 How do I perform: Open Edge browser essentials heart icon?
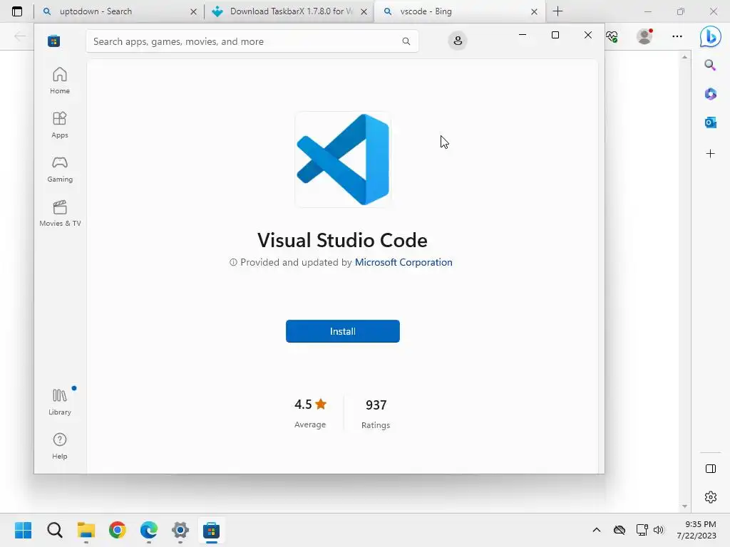(x=612, y=36)
